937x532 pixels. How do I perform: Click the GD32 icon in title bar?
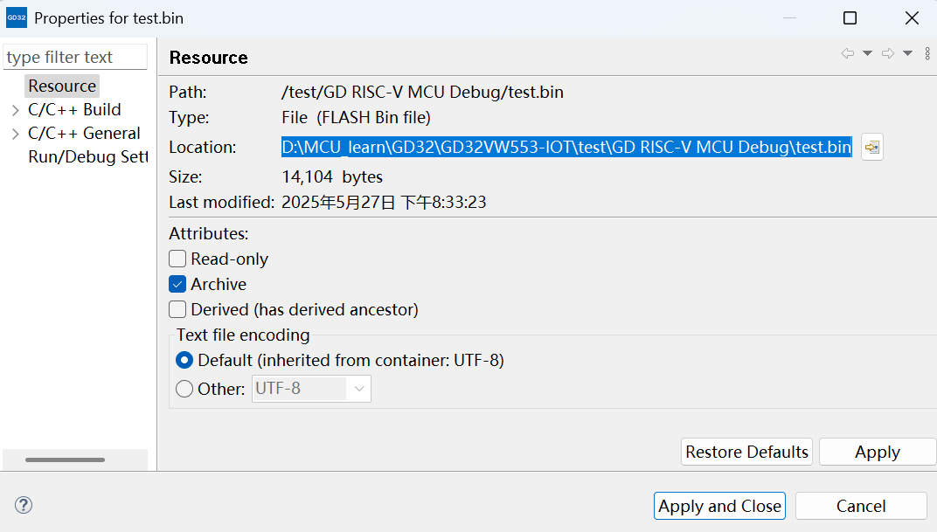point(17,18)
